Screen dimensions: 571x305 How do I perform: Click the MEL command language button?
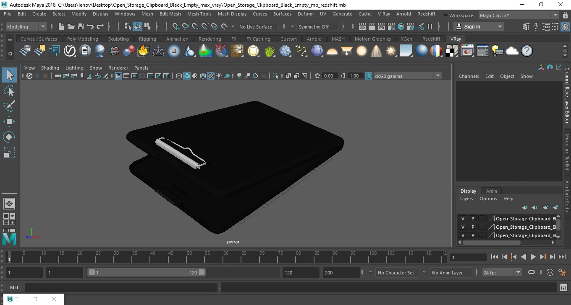point(14,287)
